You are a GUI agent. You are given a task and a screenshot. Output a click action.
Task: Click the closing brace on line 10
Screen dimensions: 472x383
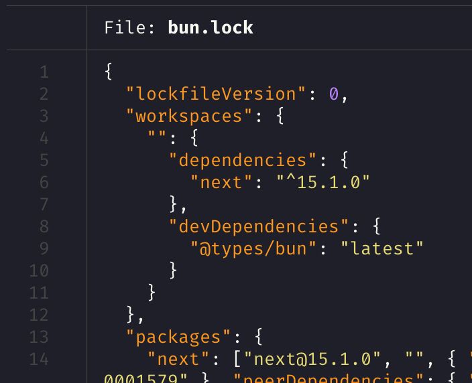pos(173,271)
